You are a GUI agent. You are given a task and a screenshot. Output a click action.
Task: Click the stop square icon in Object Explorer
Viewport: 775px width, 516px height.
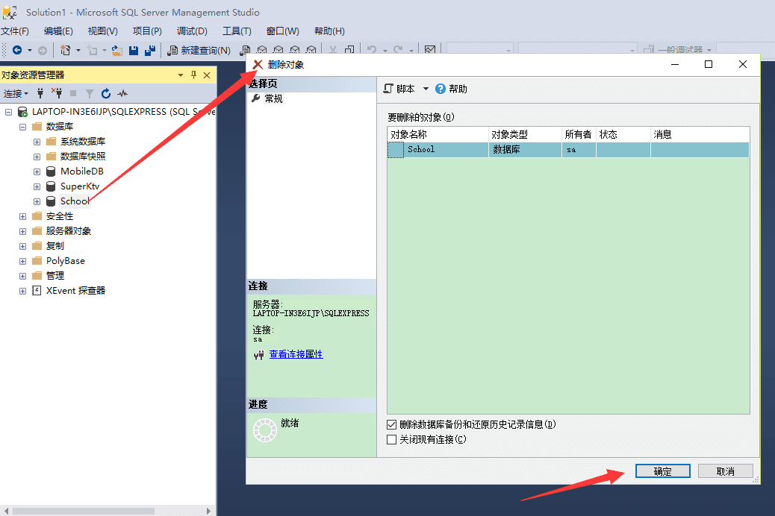[73, 92]
